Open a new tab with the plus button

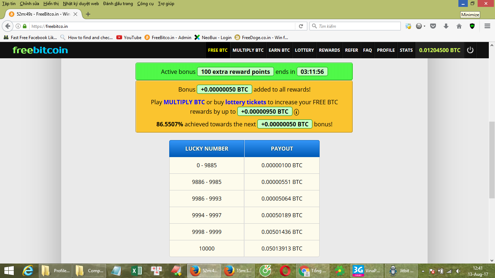click(88, 14)
